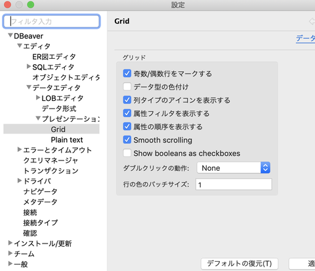Image resolution: width=315 pixels, height=271 pixels.
Task: Enable Show booleans as checkboxes
Action: (x=127, y=153)
